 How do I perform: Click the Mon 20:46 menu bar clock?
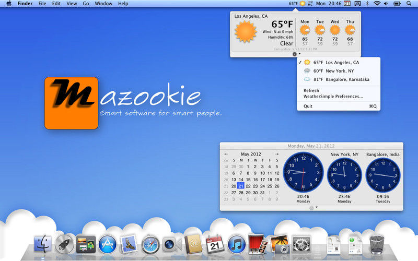tap(329, 4)
